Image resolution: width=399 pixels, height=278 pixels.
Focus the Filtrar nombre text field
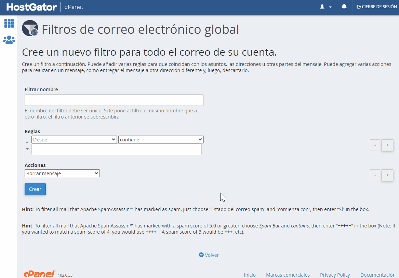pyautogui.click(x=114, y=100)
